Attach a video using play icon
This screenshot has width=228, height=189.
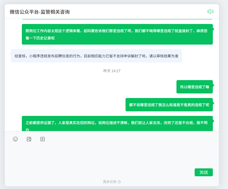point(42,139)
